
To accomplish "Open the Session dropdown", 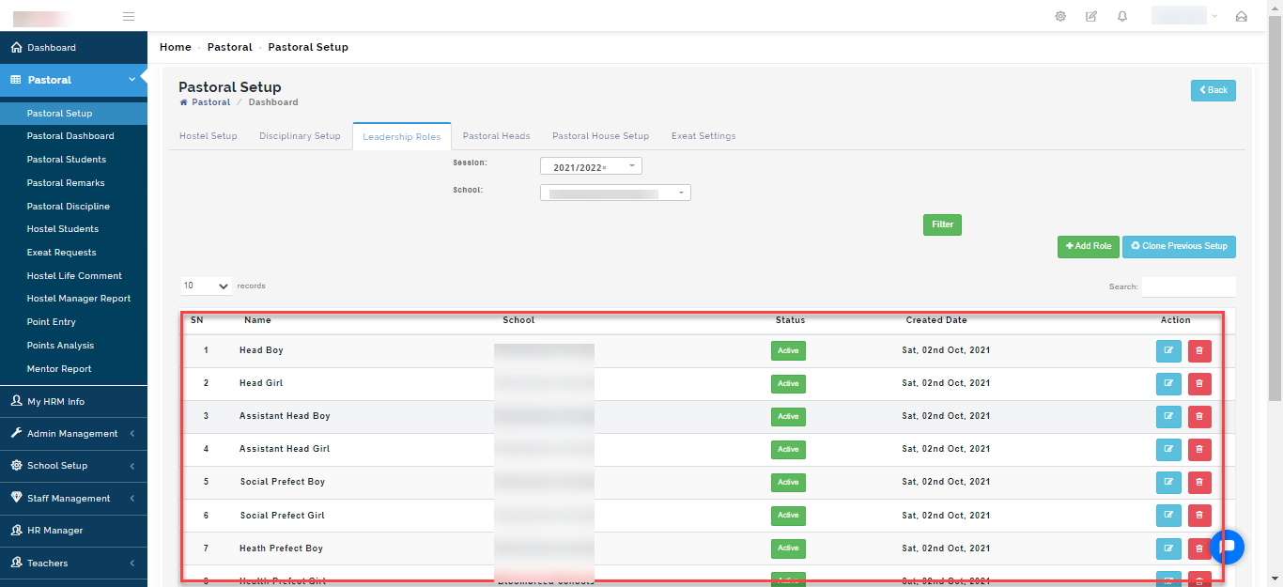I will point(591,166).
